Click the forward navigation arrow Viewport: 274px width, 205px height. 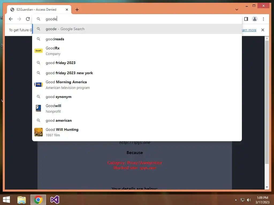pos(19,19)
